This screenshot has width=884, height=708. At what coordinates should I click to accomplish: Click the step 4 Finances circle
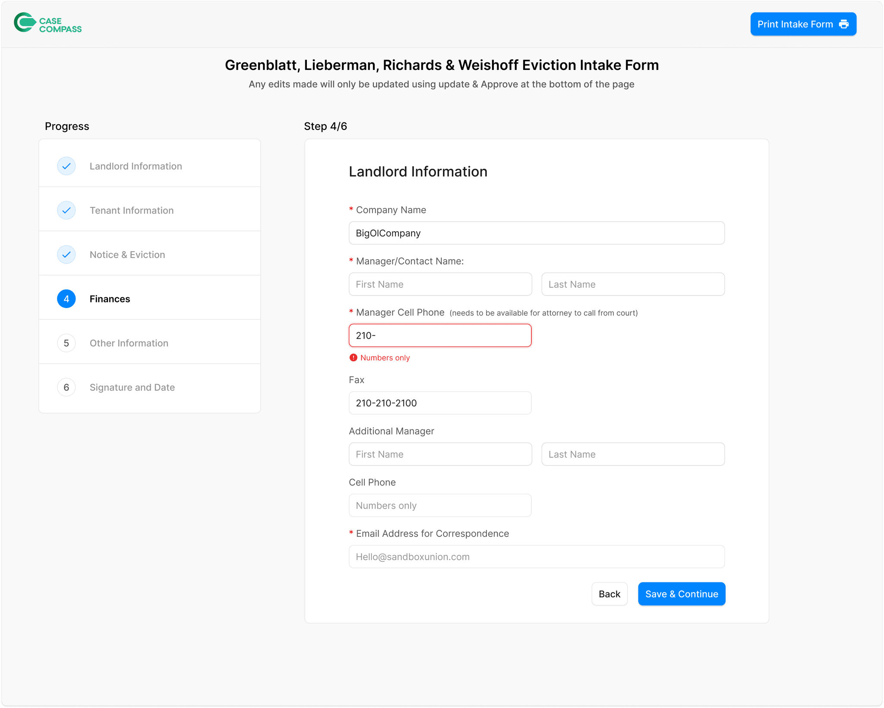click(66, 299)
